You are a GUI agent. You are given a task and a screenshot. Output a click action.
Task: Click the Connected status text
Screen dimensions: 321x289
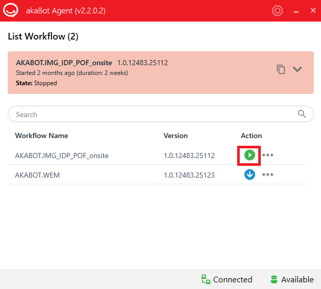pyautogui.click(x=233, y=279)
